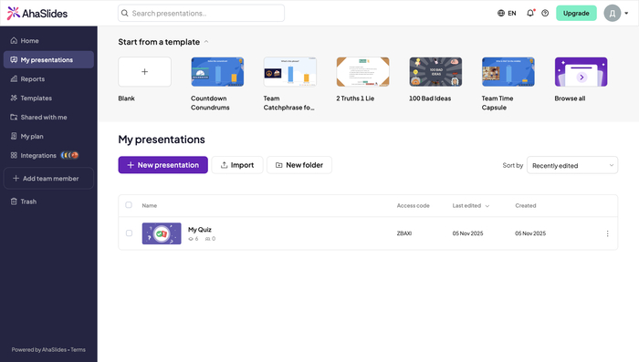This screenshot has height=362, width=639.
Task: Collapse the Start from a template section
Action: click(x=206, y=42)
